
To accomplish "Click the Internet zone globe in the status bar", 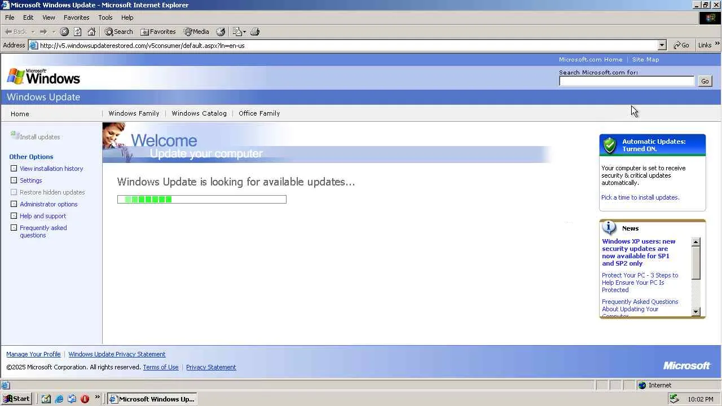I will click(x=642, y=386).
